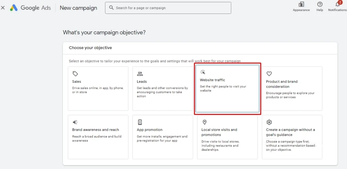347x169 pixels.
Task: Click 'Get more installs, engagement' description
Action: (x=162, y=138)
